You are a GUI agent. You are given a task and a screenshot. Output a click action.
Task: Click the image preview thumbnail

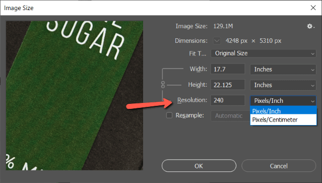[x=75, y=95]
